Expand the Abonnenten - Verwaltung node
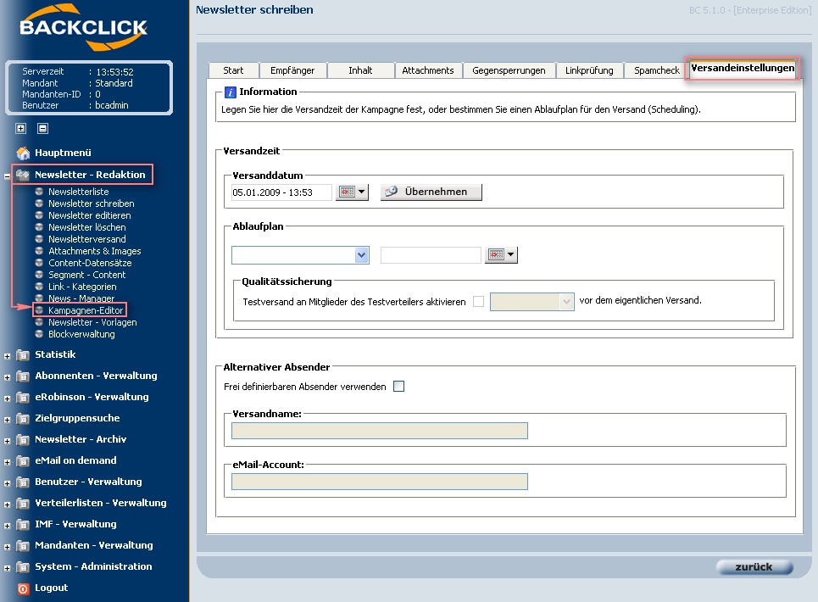 click(8, 377)
